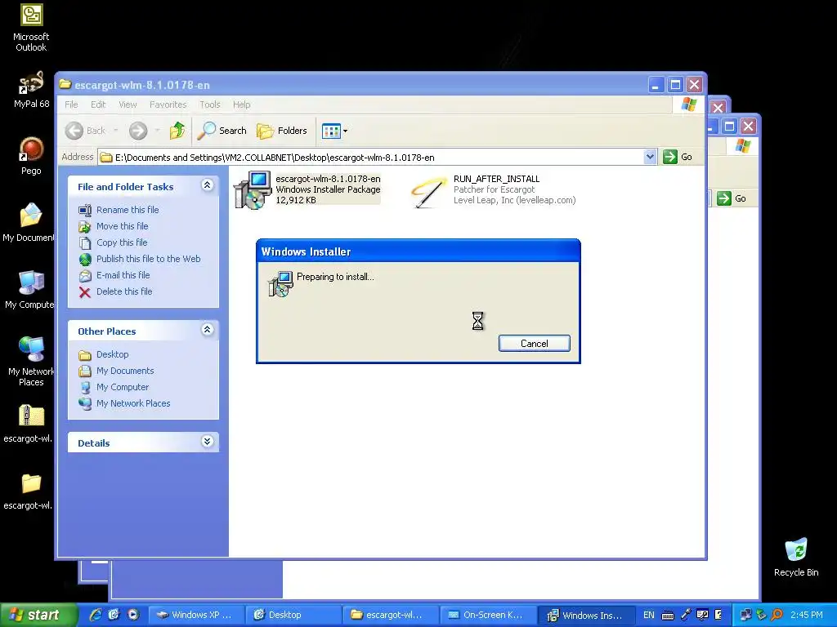Click the Forward arrow in Explorer toolbar
Viewport: 837px width, 627px height.
138,131
